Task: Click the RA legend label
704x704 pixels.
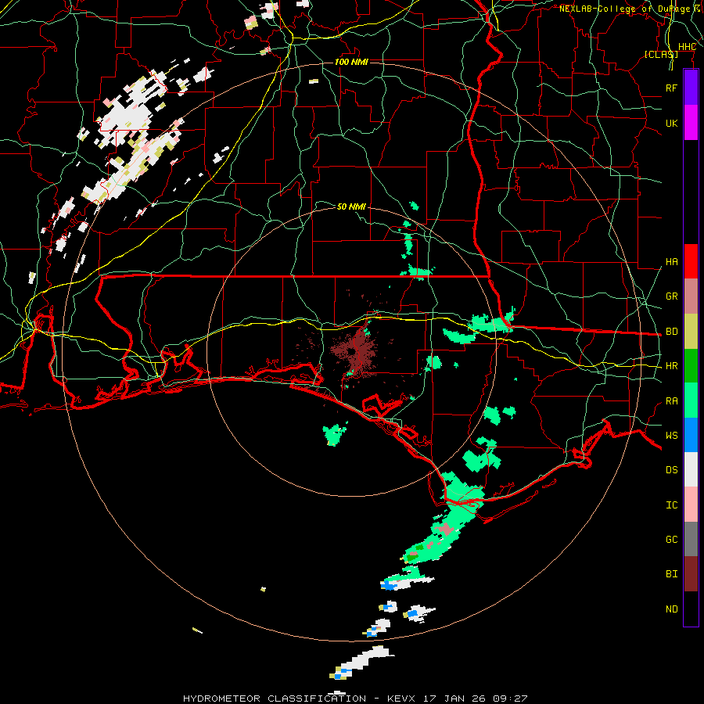Action: [x=672, y=401]
